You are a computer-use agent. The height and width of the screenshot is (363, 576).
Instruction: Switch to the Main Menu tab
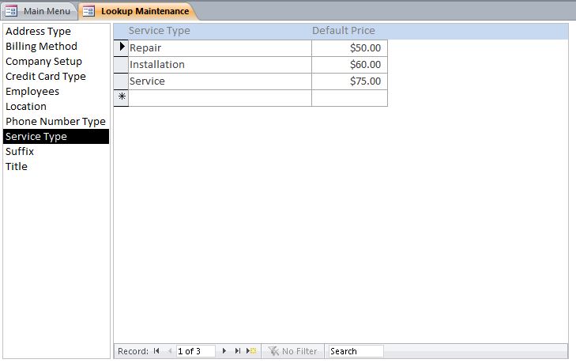(x=39, y=11)
